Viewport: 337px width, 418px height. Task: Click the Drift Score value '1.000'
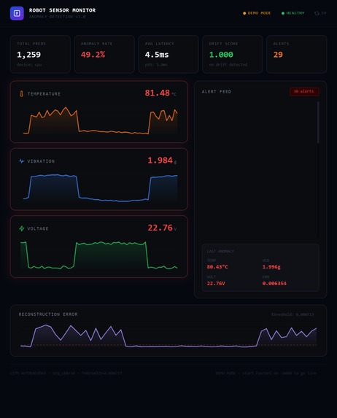(221, 55)
